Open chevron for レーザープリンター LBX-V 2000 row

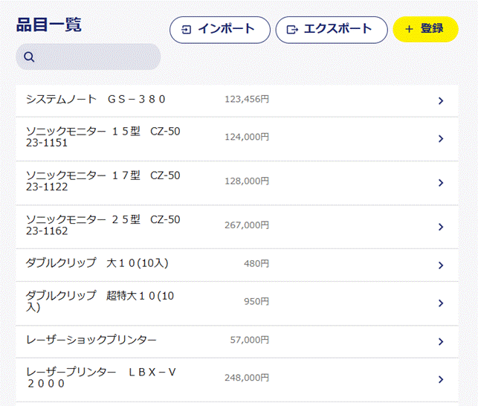(441, 379)
